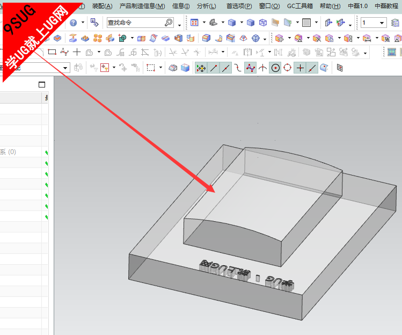The image size is (402, 335).
Task: Open the Help icon
Action: (x=74, y=23)
